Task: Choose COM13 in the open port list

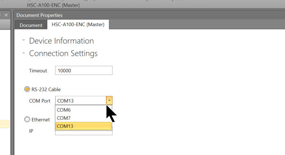Action: pyautogui.click(x=84, y=126)
